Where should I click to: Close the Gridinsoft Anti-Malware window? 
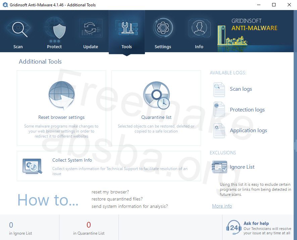click(x=289, y=5)
